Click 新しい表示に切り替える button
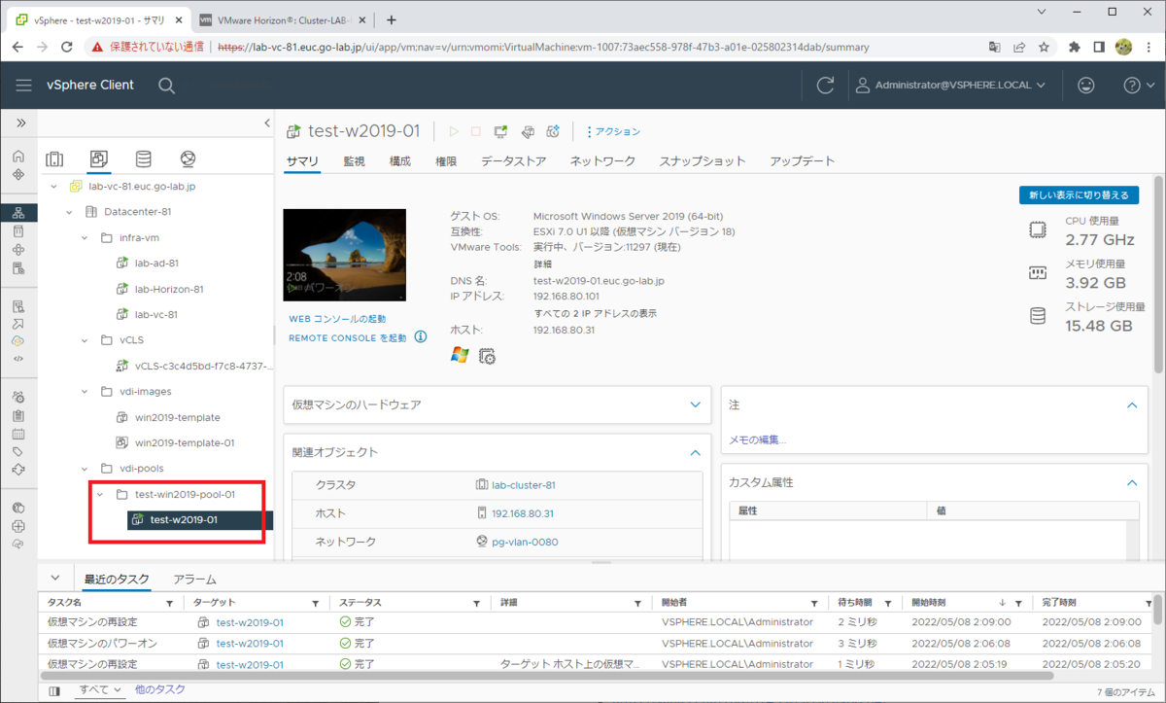The width and height of the screenshot is (1166, 703). (1080, 195)
